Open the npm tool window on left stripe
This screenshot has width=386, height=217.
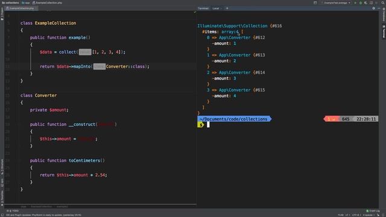(x=2, y=183)
